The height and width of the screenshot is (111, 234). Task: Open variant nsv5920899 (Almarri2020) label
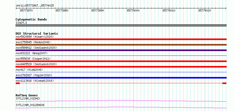pyautogui.click(x=35, y=37)
